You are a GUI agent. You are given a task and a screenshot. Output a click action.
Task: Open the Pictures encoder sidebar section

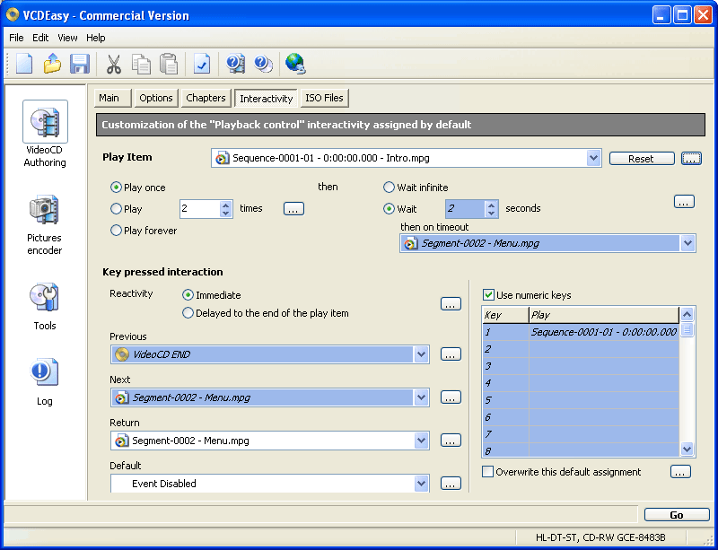[44, 224]
